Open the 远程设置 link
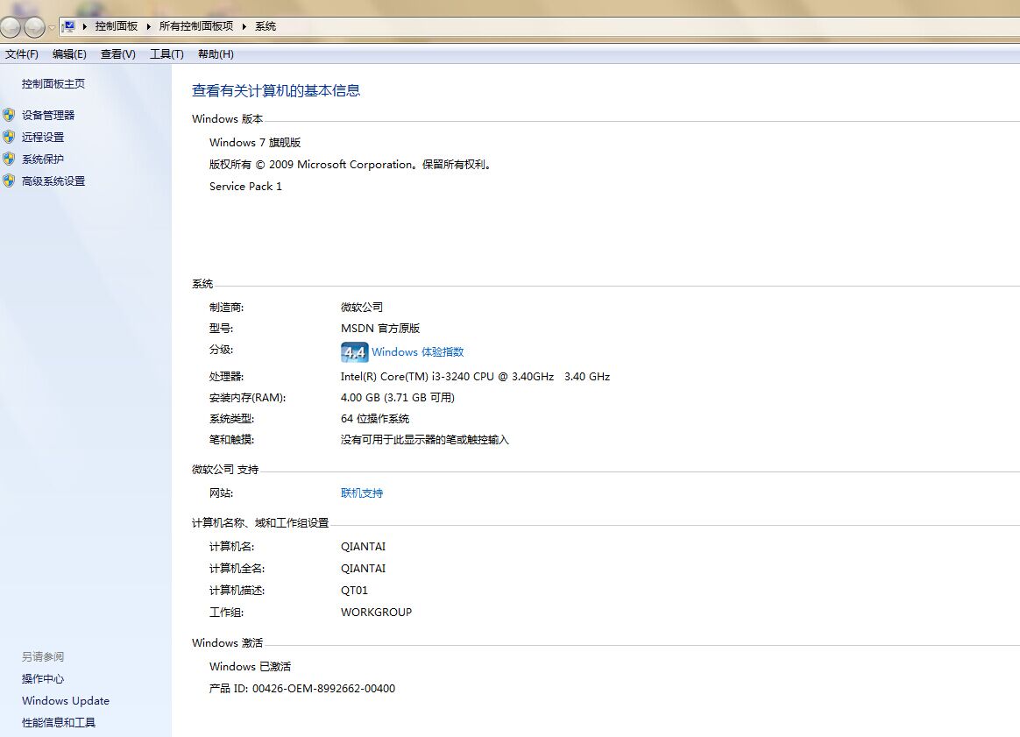Screen dimensions: 1020x737 (x=43, y=138)
